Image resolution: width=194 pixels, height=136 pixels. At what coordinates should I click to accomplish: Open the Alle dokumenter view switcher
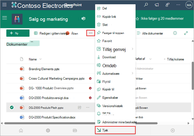point(150,33)
